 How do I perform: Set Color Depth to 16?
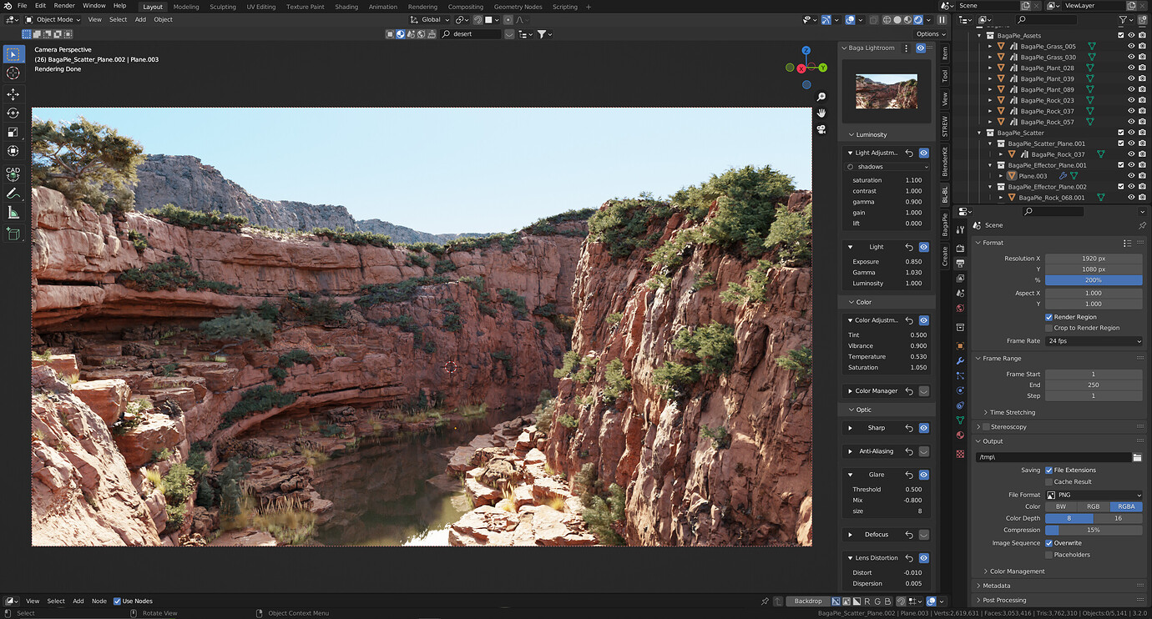pyautogui.click(x=1118, y=518)
